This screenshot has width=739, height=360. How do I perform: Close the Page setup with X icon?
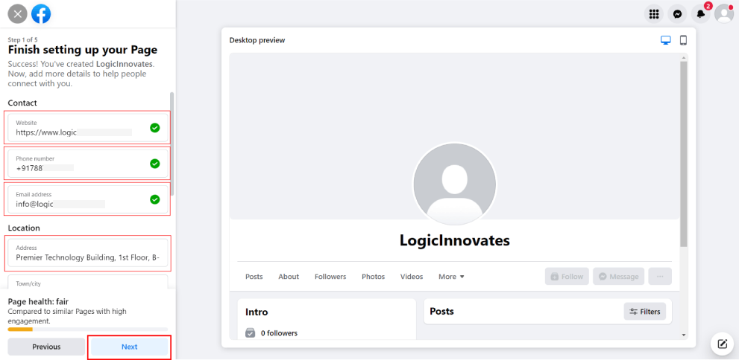17,14
